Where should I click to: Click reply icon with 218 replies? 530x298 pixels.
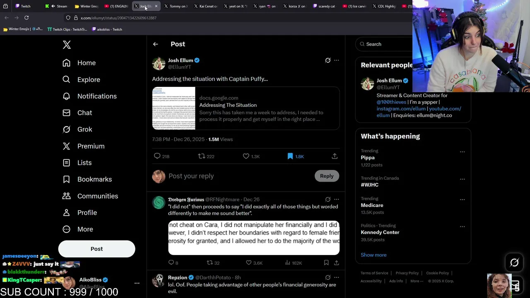pyautogui.click(x=157, y=156)
